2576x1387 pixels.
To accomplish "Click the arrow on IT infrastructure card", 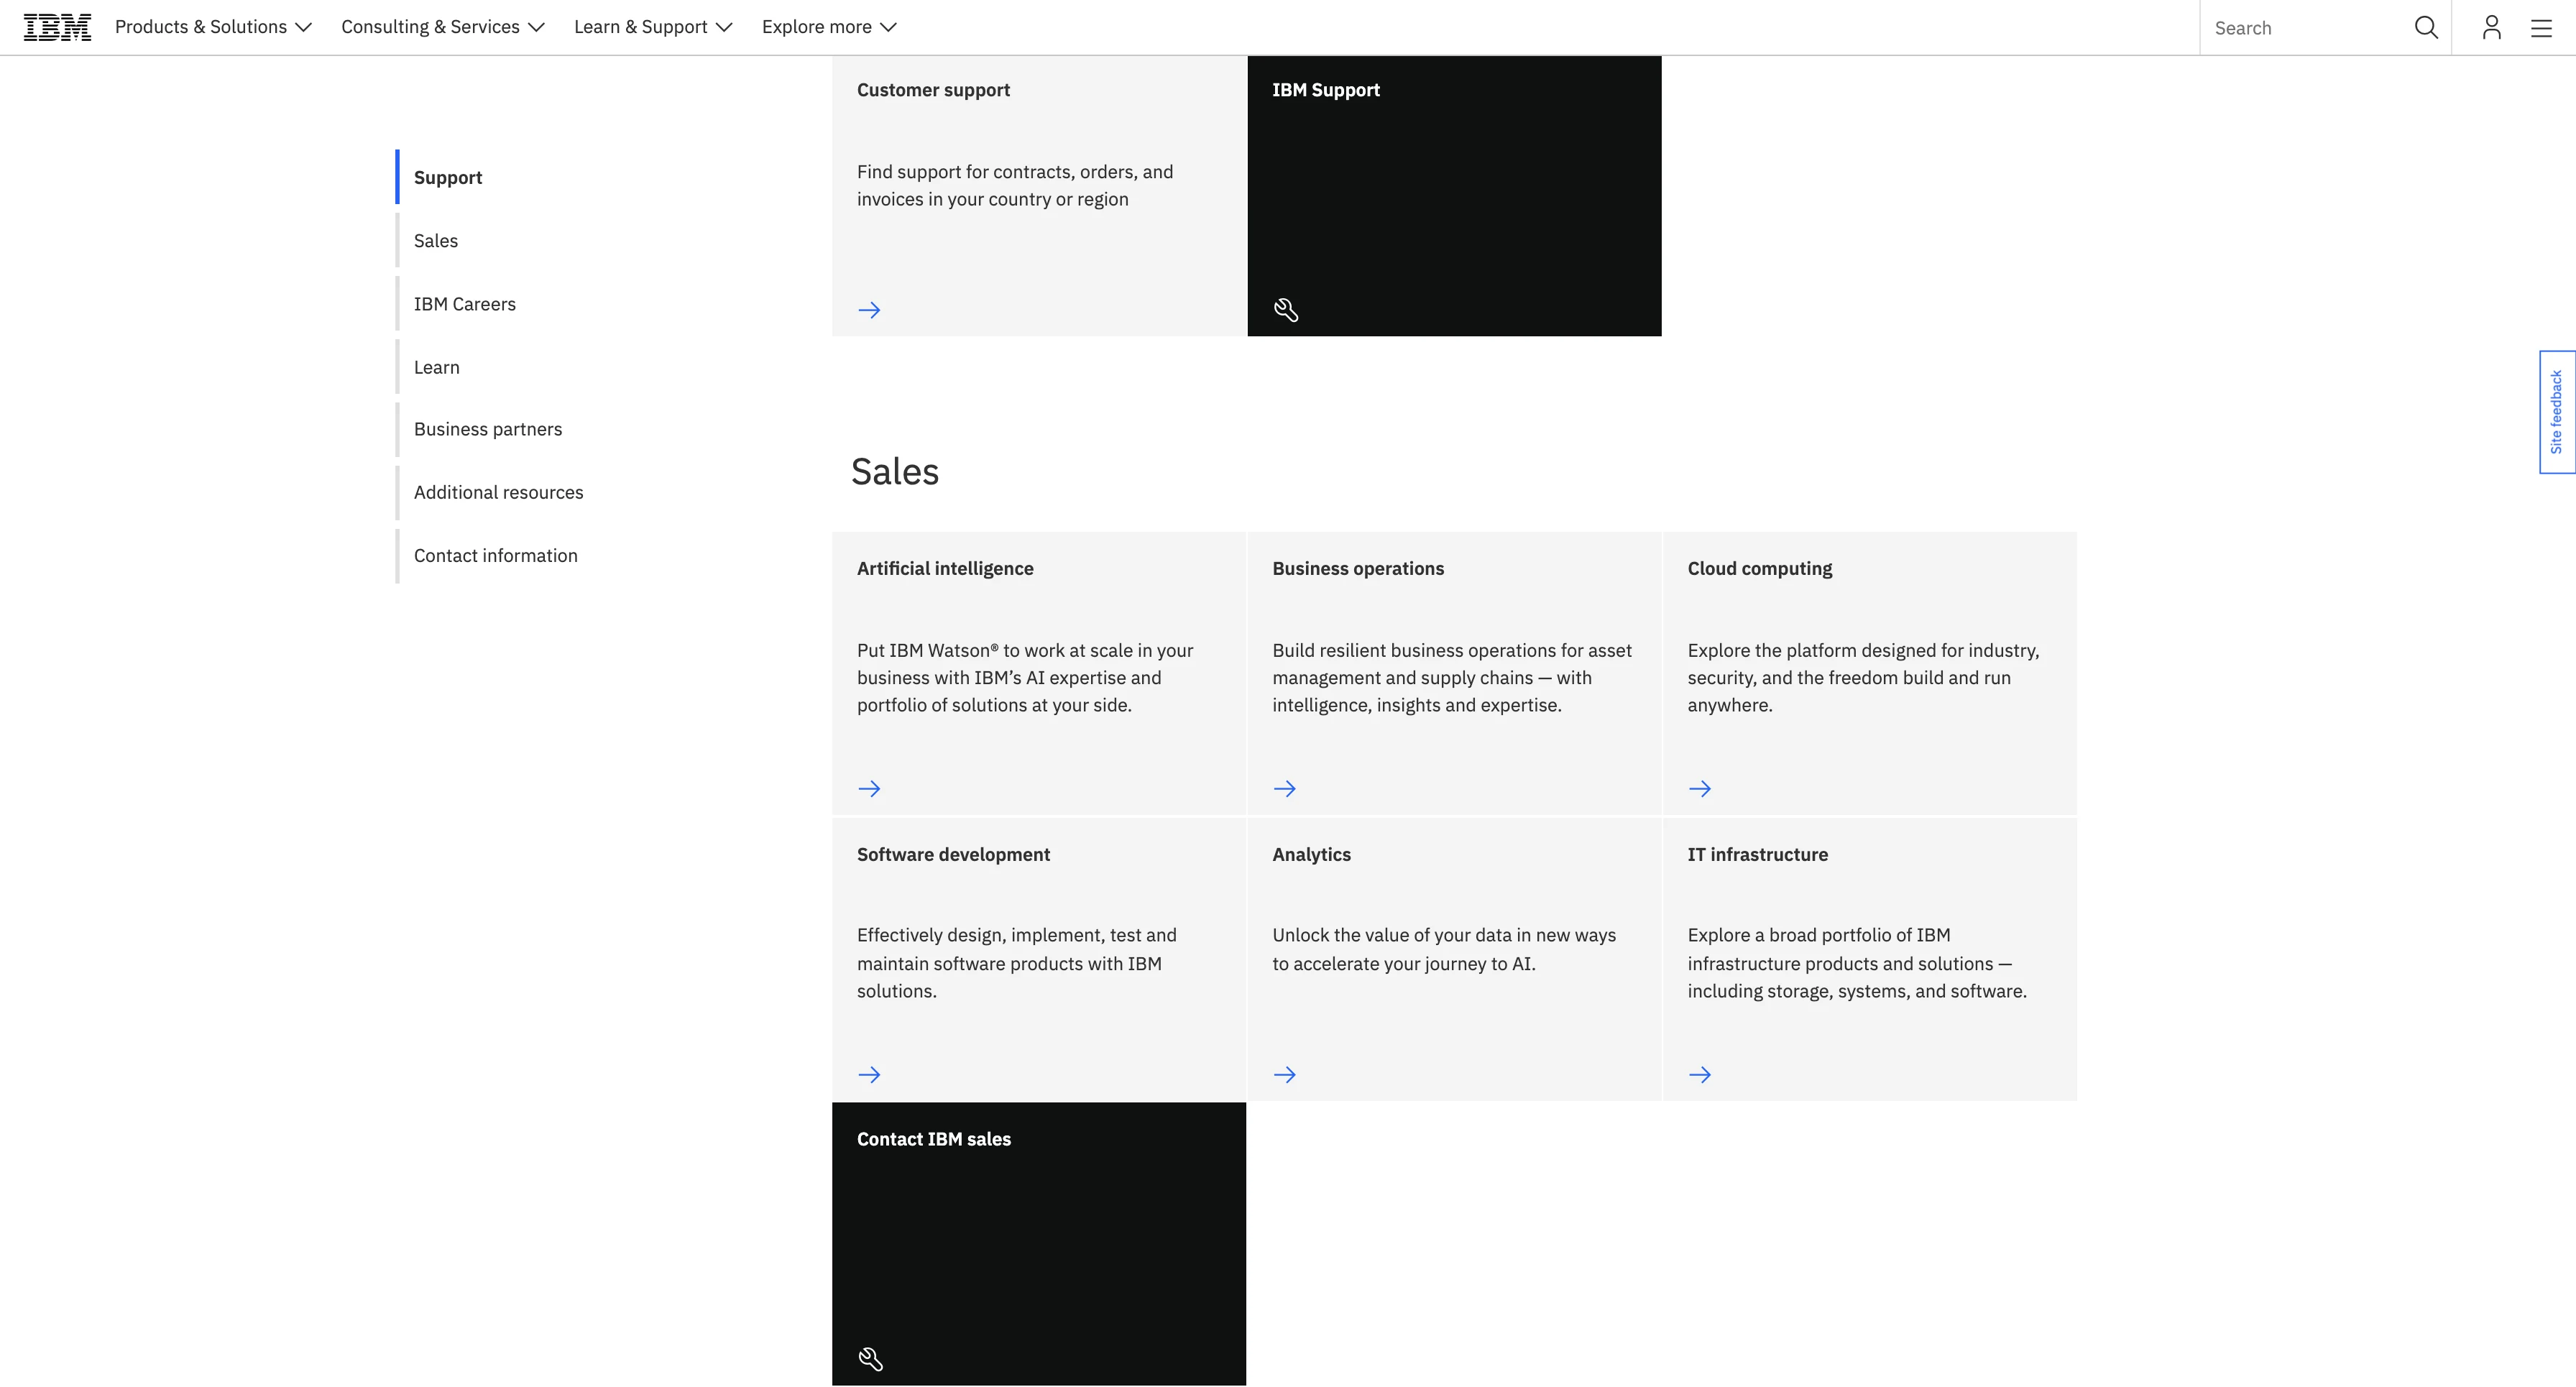I will tap(1700, 1075).
